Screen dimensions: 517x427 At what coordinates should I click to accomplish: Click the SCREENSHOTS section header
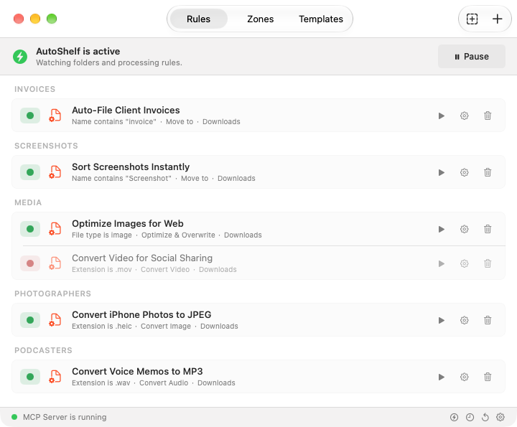pyautogui.click(x=46, y=146)
